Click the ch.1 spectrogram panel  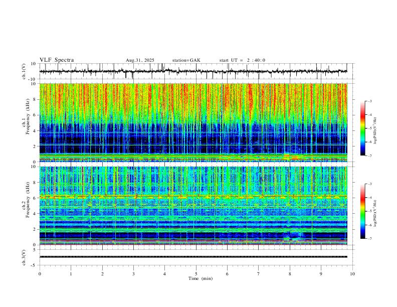[193, 122]
